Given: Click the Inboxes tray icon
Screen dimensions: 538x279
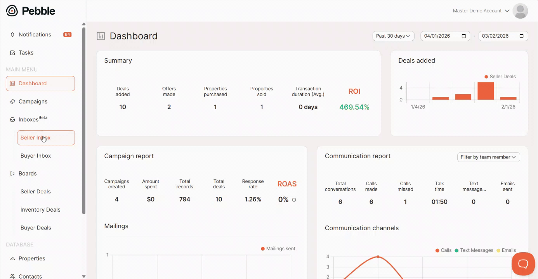Looking at the screenshot, I should [12, 120].
